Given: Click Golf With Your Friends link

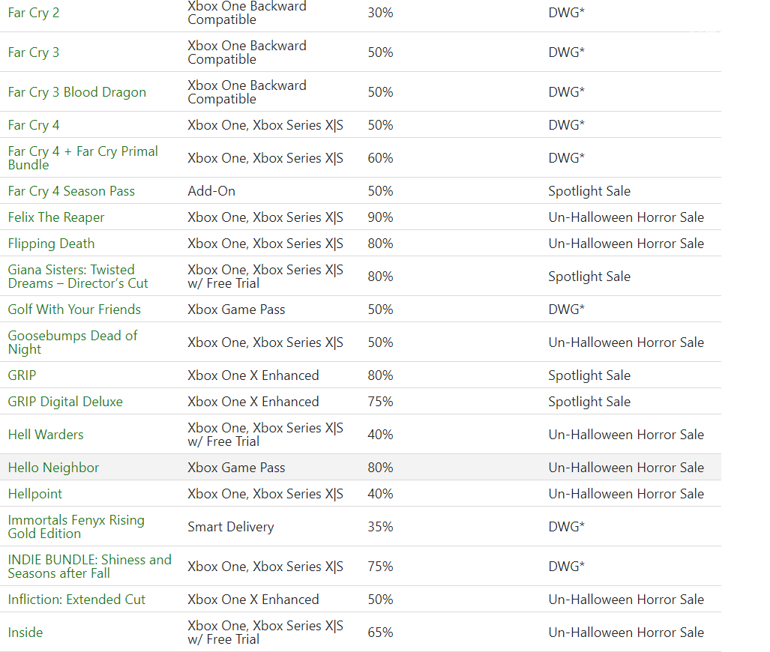Looking at the screenshot, I should point(74,310).
